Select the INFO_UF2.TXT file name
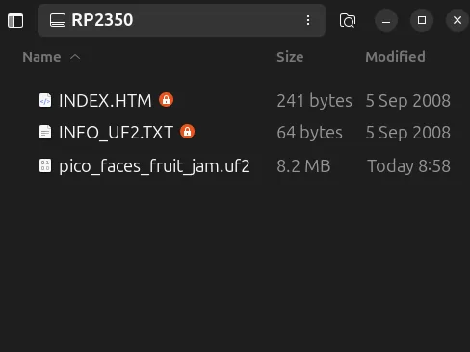 click(x=116, y=133)
